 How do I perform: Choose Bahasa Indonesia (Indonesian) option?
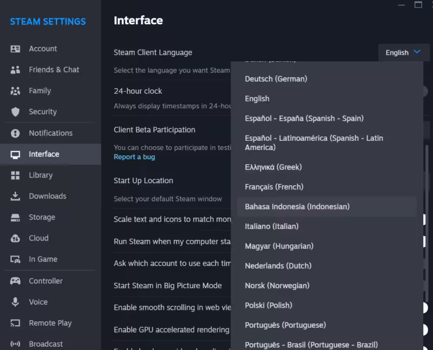click(327, 207)
